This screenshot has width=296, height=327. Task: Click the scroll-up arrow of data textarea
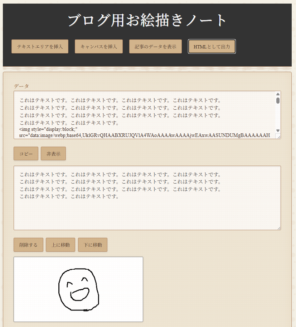[x=278, y=94]
